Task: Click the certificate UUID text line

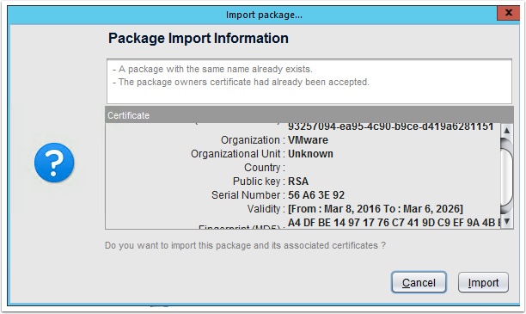Action: click(390, 127)
